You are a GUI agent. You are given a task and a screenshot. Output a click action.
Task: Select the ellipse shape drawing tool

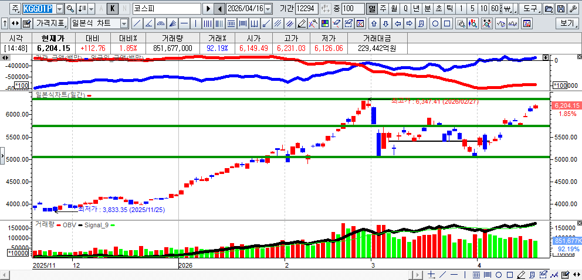point(436,24)
